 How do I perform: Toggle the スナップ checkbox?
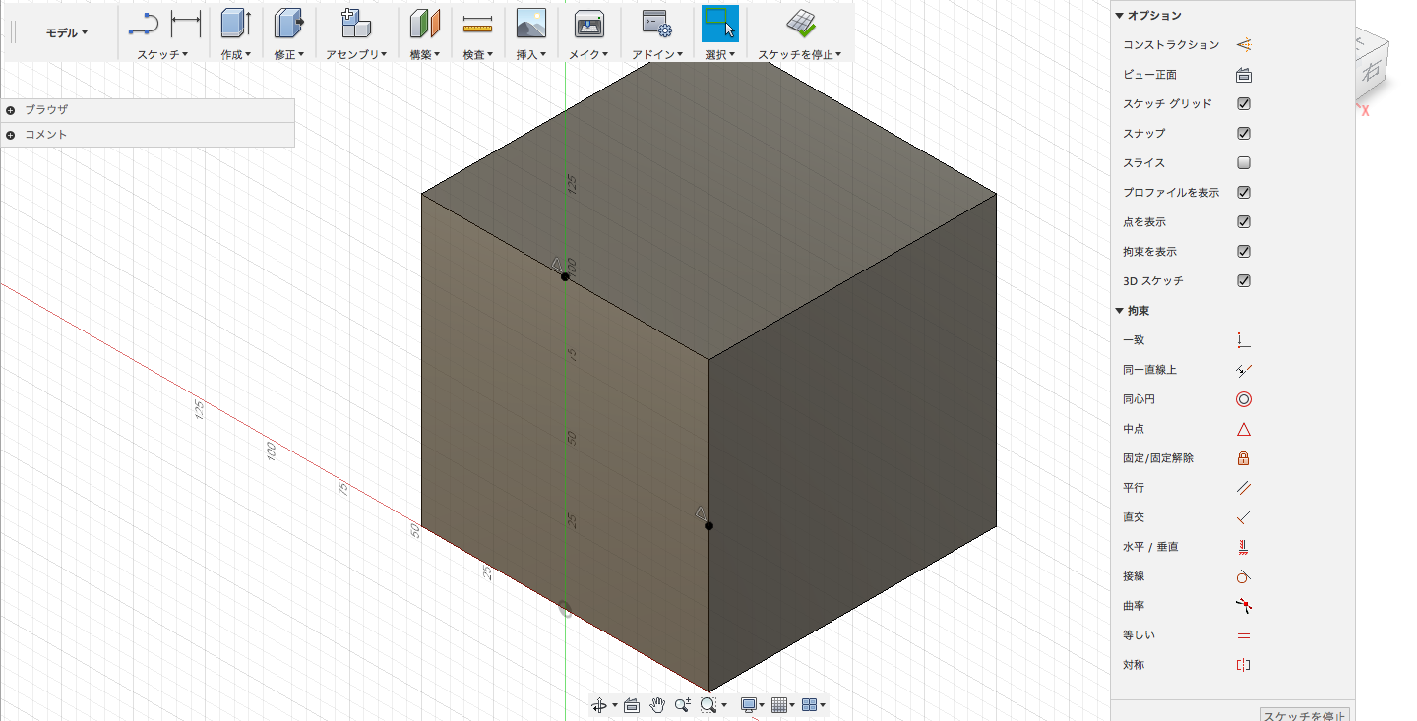tap(1244, 134)
